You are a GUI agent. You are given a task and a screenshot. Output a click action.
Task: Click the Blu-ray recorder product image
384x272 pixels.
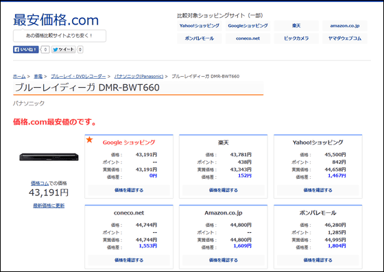[49, 157]
